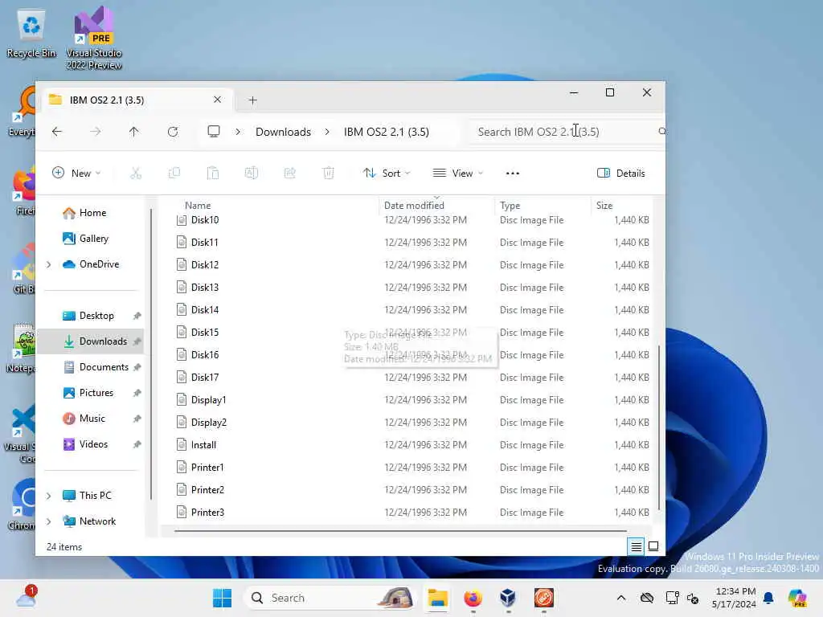Select Downloads in navigation pane
823x617 pixels.
[x=92, y=341]
